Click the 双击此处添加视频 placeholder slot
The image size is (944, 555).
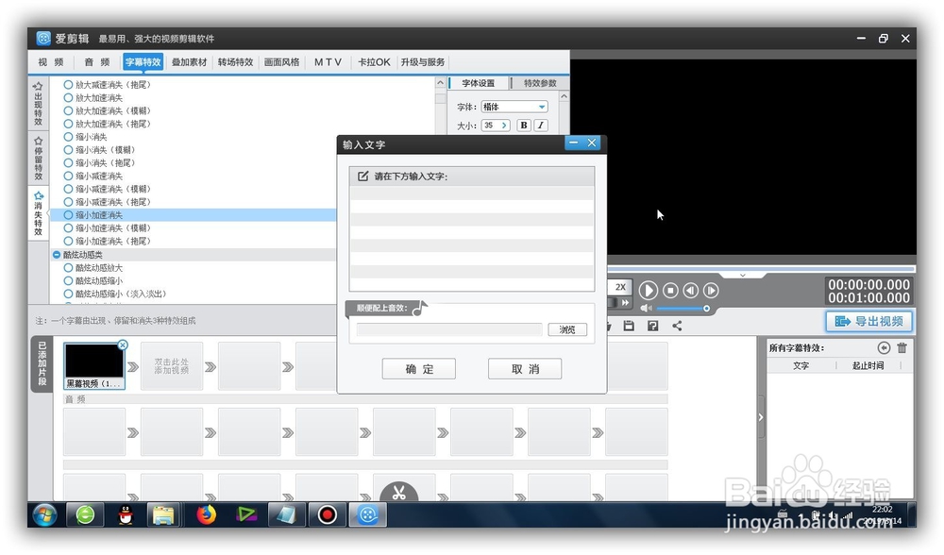[172, 366]
